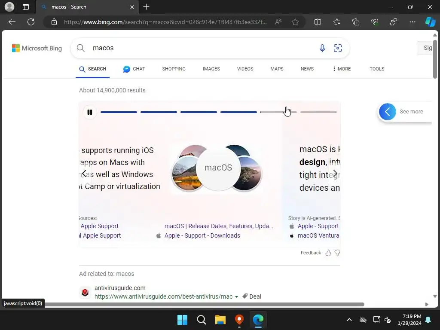Select the SEARCH tab
The width and height of the screenshot is (440, 330).
(x=93, y=69)
